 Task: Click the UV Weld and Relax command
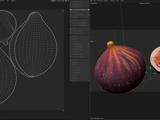pos(80,15)
